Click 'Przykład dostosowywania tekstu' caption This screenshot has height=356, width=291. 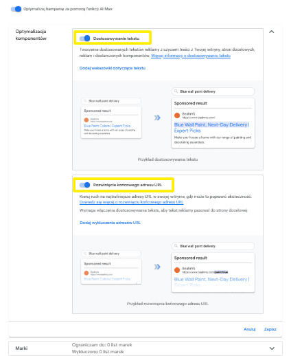167,159
